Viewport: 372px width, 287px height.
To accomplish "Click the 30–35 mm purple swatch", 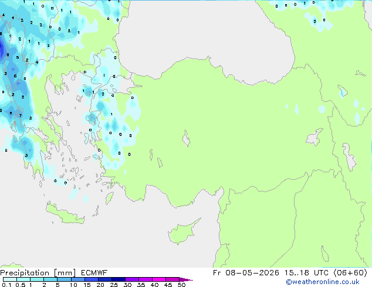I will tap(131, 279).
